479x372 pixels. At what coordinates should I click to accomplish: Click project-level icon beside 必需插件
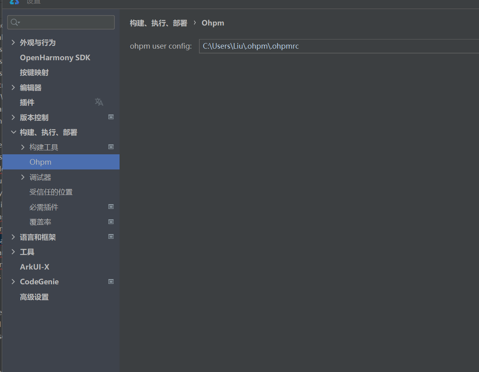point(111,207)
